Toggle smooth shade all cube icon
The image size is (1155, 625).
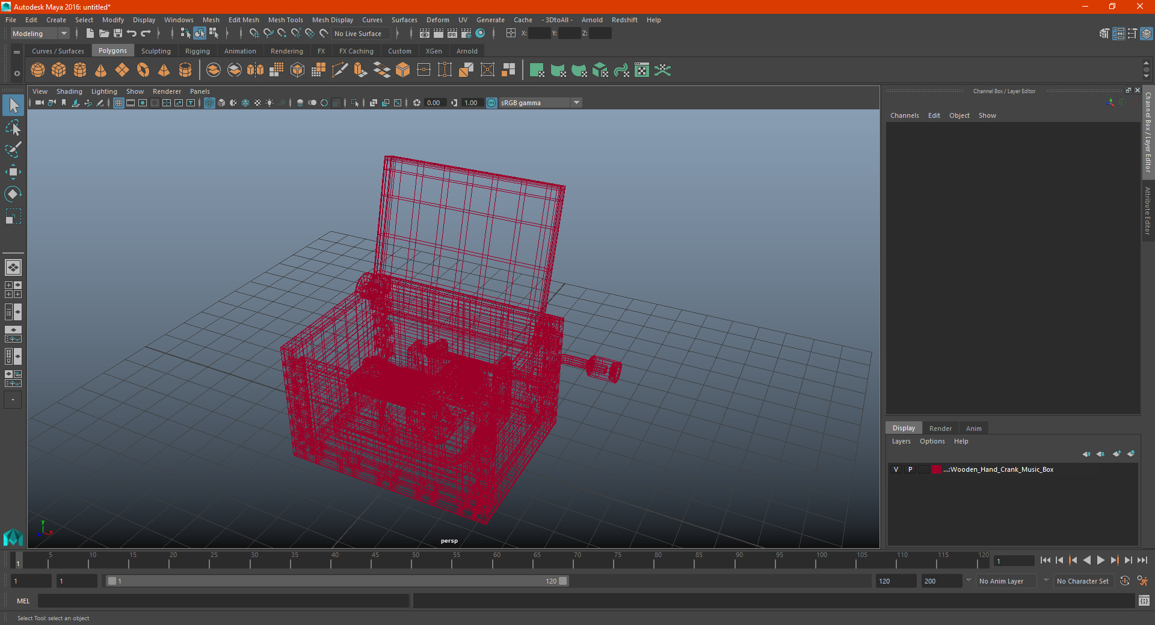pos(221,103)
